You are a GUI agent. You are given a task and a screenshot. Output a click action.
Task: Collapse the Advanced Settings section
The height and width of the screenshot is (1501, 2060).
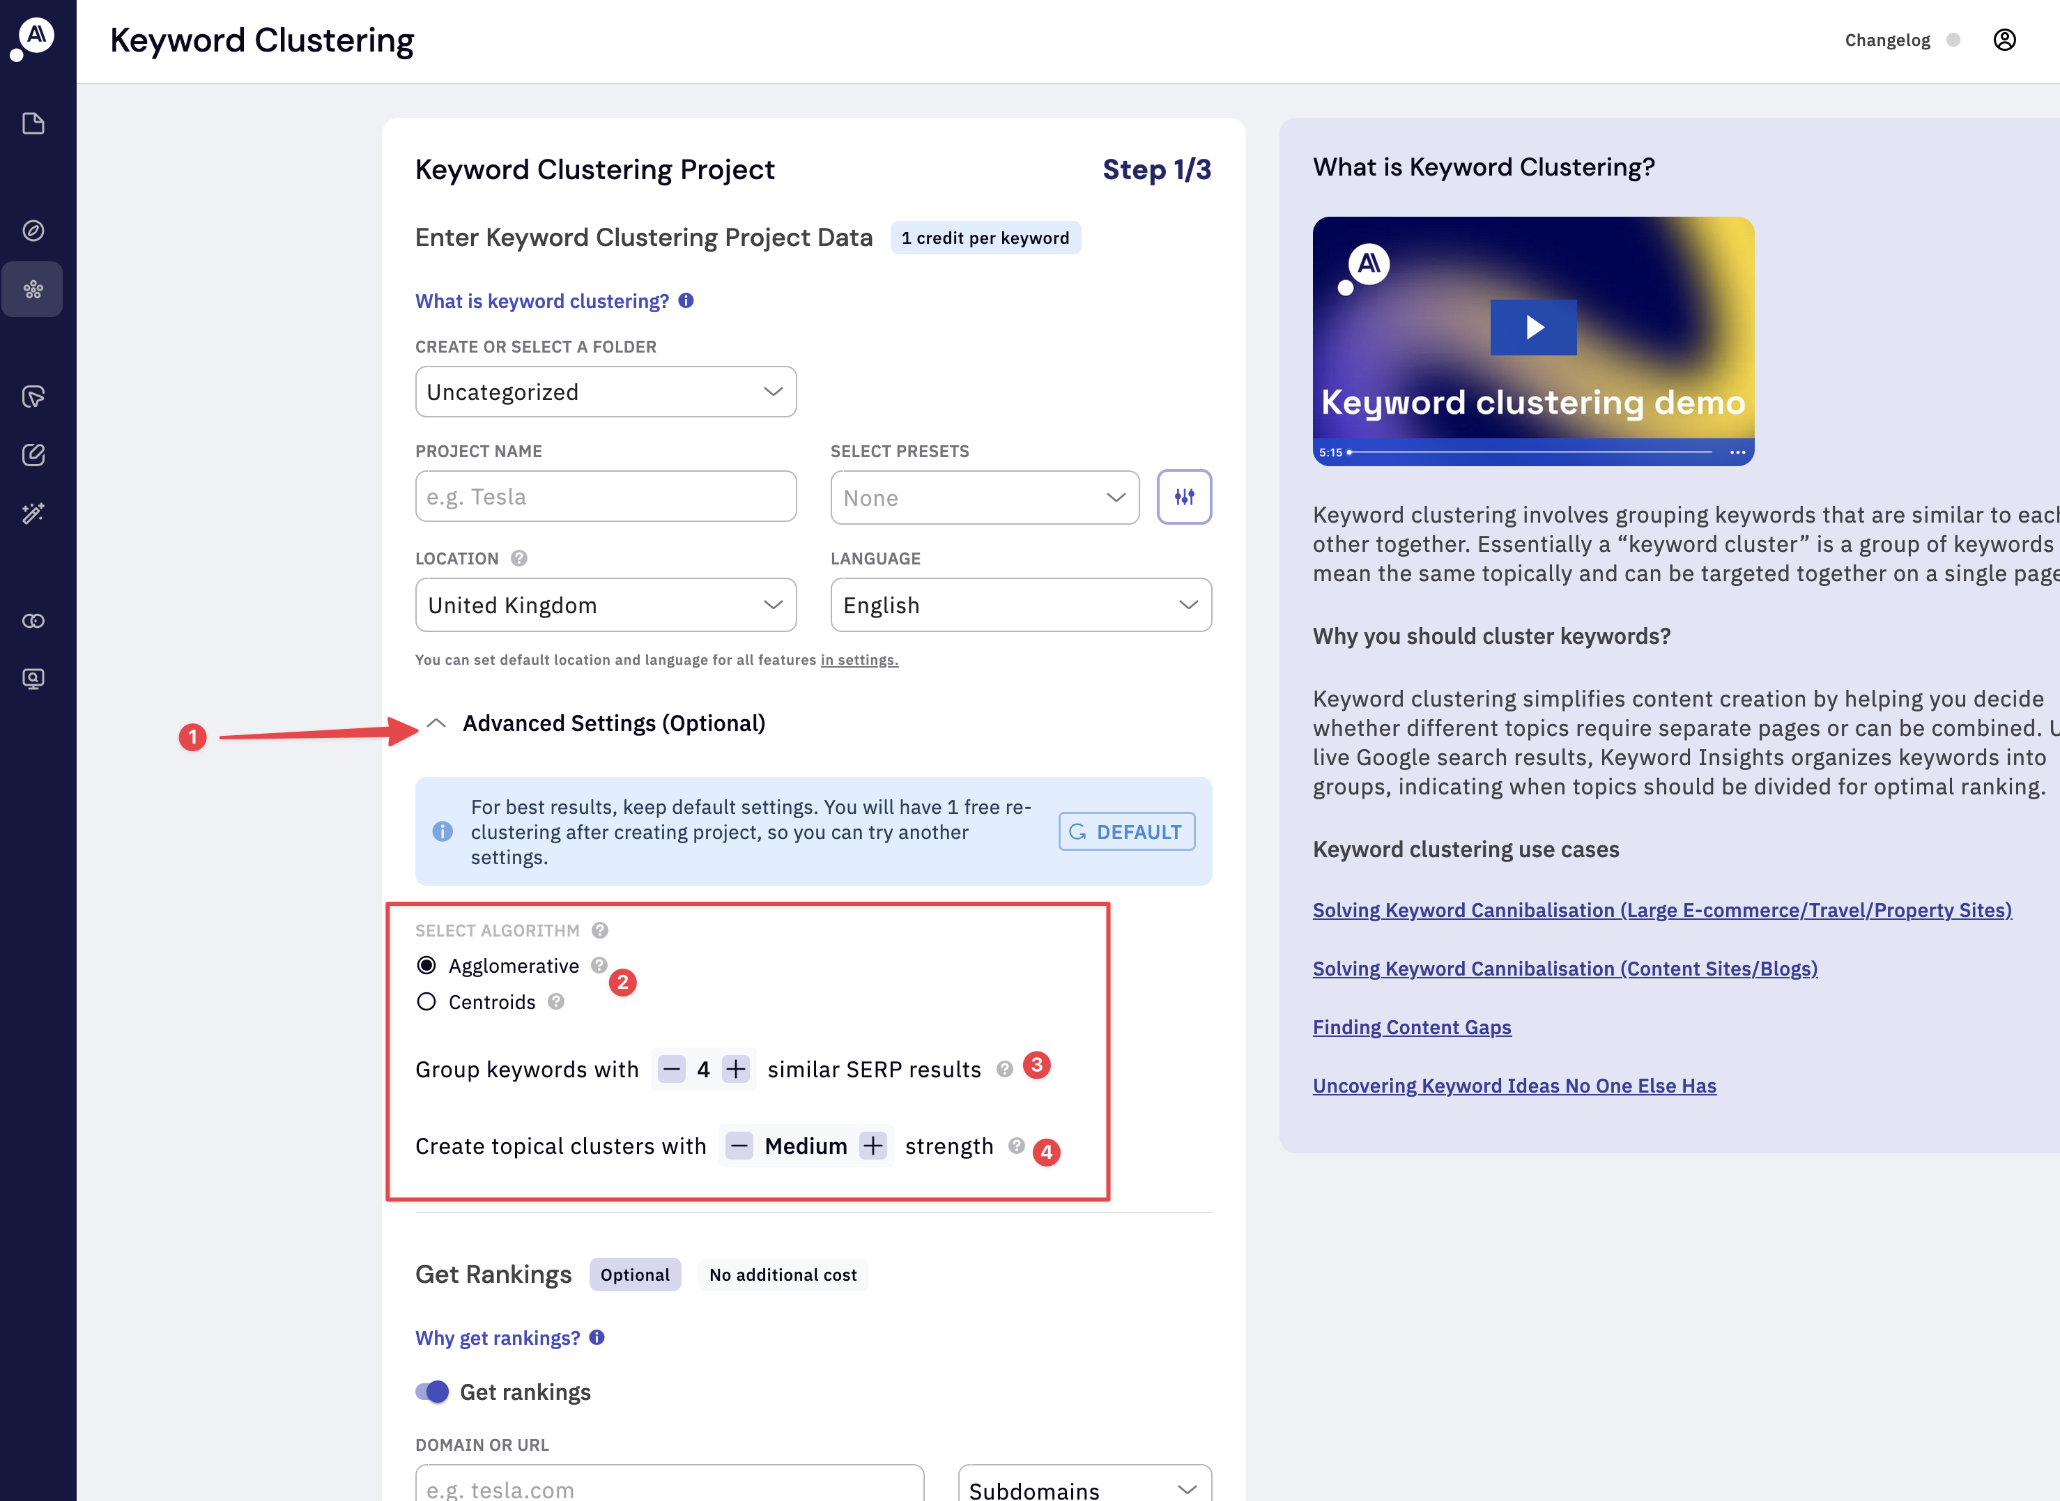point(436,723)
